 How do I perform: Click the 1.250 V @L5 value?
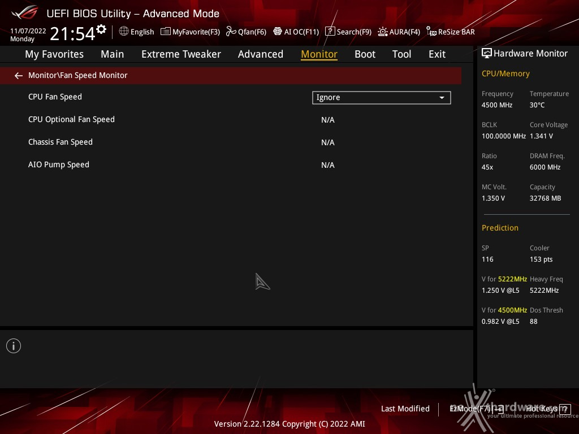click(500, 290)
